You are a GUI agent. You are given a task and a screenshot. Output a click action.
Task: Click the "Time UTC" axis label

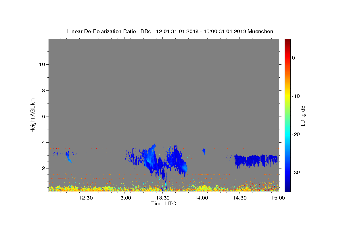point(164,204)
